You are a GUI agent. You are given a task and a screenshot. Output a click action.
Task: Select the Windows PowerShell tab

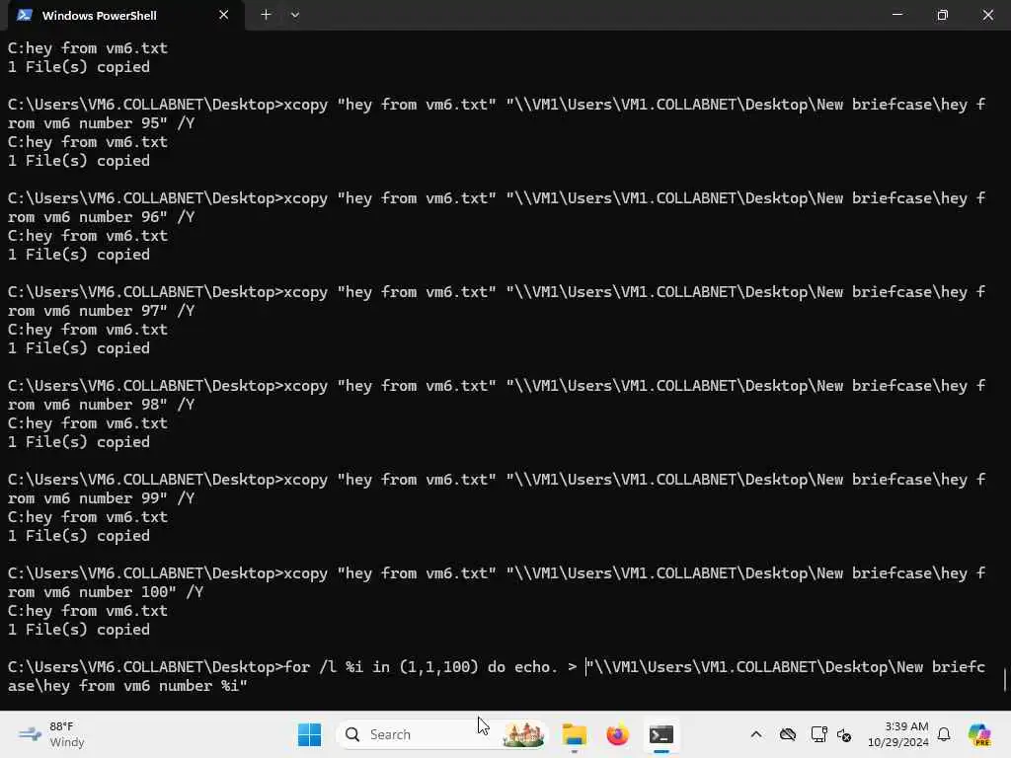[x=125, y=15]
